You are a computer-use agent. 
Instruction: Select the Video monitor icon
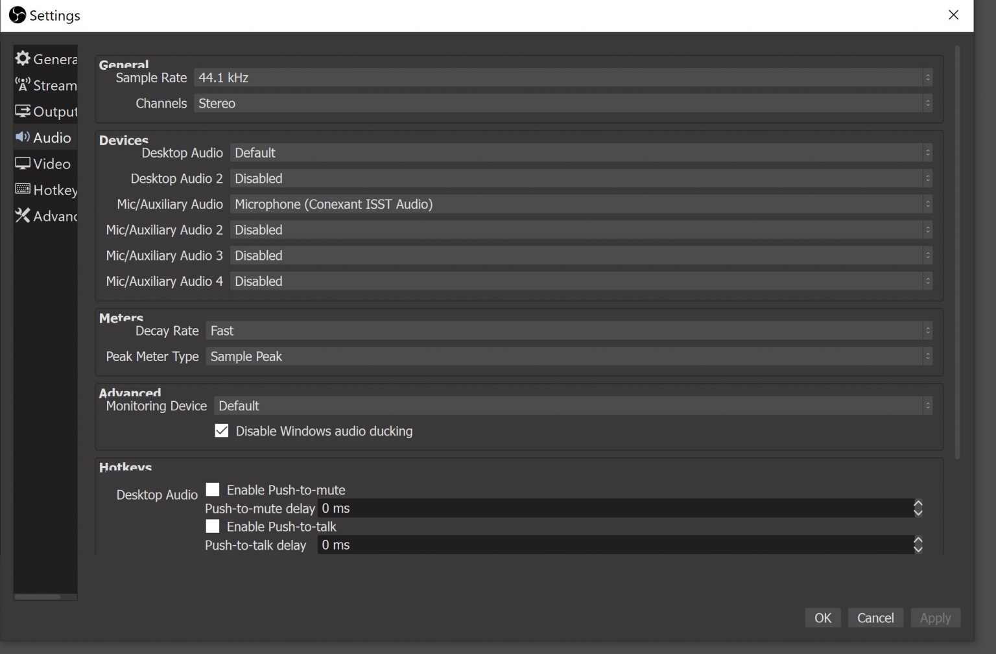coord(23,163)
